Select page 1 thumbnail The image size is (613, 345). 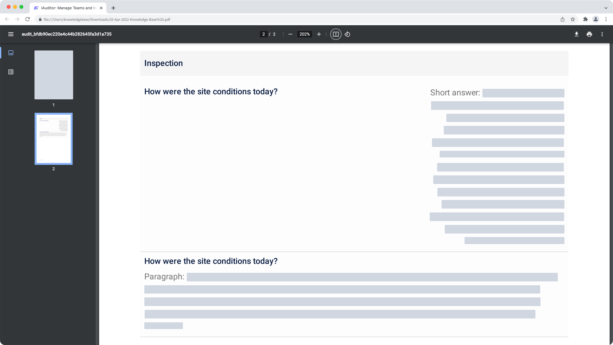53,75
